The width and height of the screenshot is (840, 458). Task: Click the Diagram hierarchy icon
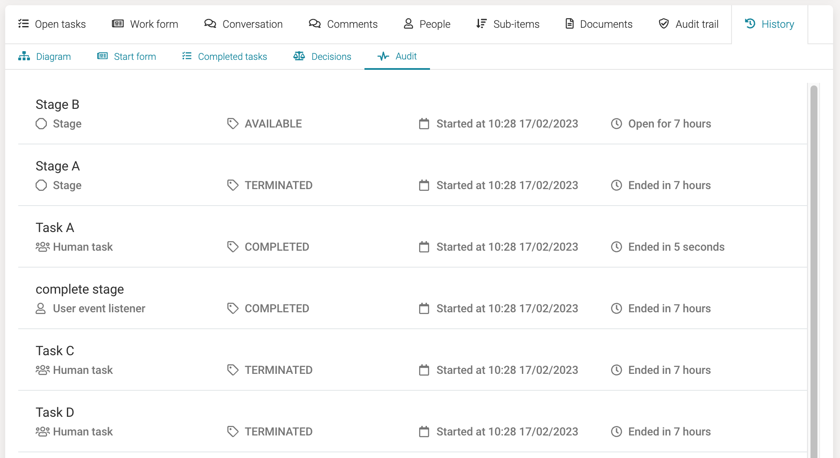pyautogui.click(x=24, y=56)
